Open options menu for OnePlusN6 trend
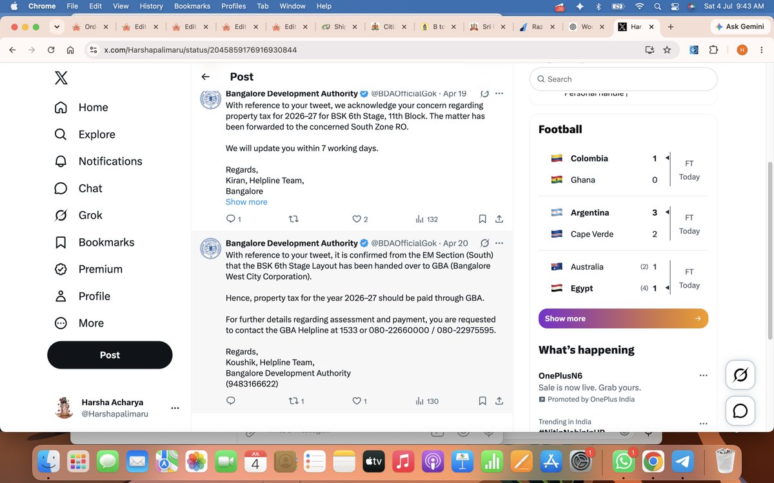The image size is (774, 483). 703,375
